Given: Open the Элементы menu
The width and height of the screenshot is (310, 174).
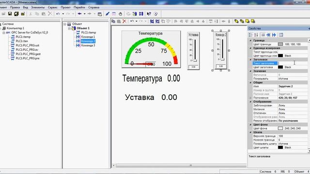Looking at the screenshot, I should [x=38, y=7].
